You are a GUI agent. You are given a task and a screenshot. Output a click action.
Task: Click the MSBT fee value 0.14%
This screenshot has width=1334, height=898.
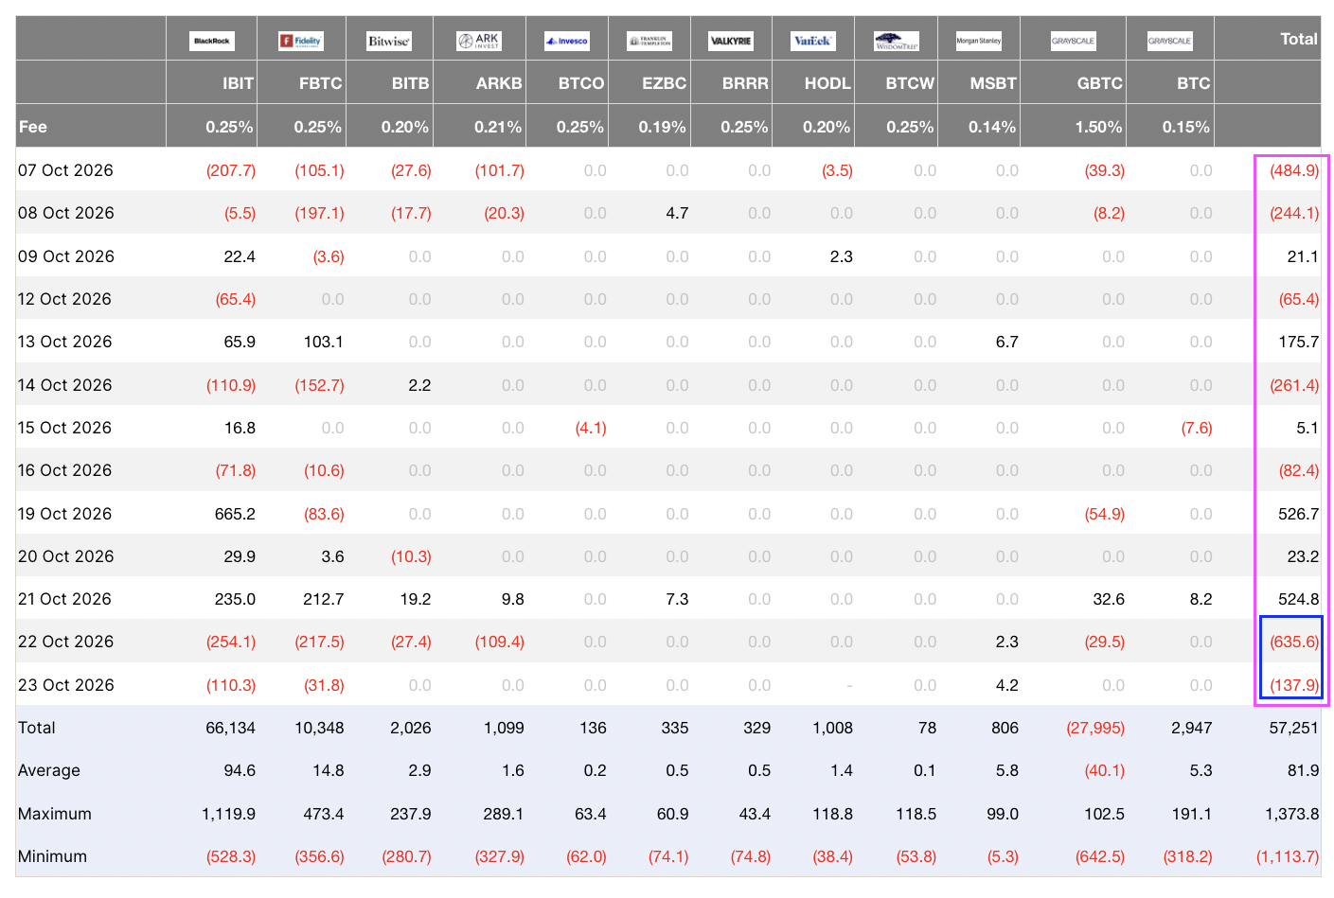(x=992, y=127)
